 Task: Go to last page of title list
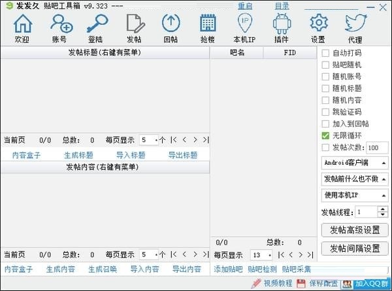(x=206, y=140)
